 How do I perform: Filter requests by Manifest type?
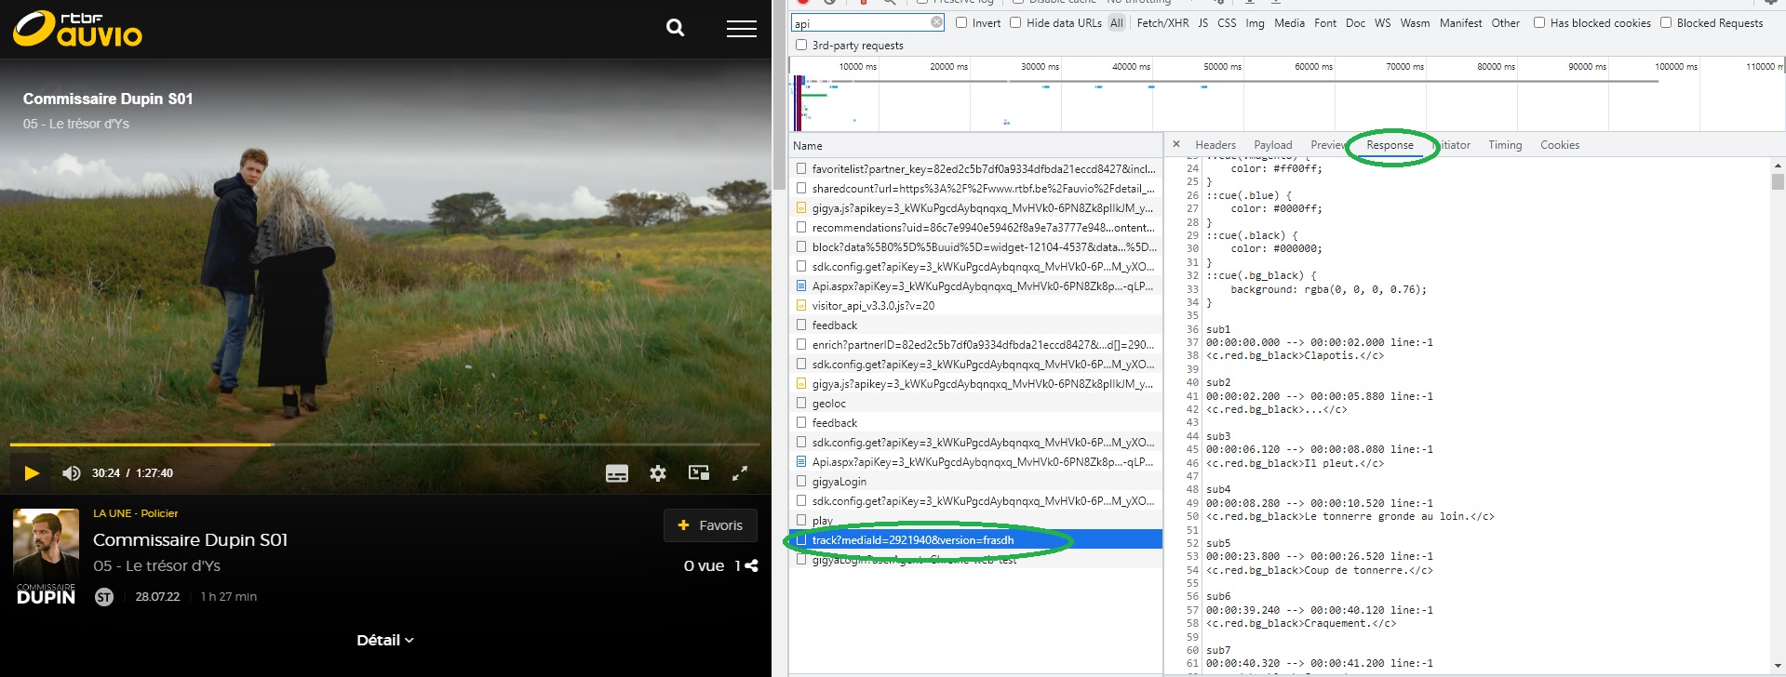(x=1460, y=23)
